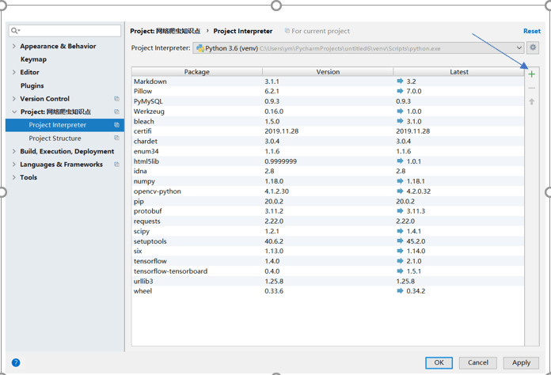Open the Project Interpreter dropdown
Image resolution: width=551 pixels, height=375 pixels.
point(359,48)
